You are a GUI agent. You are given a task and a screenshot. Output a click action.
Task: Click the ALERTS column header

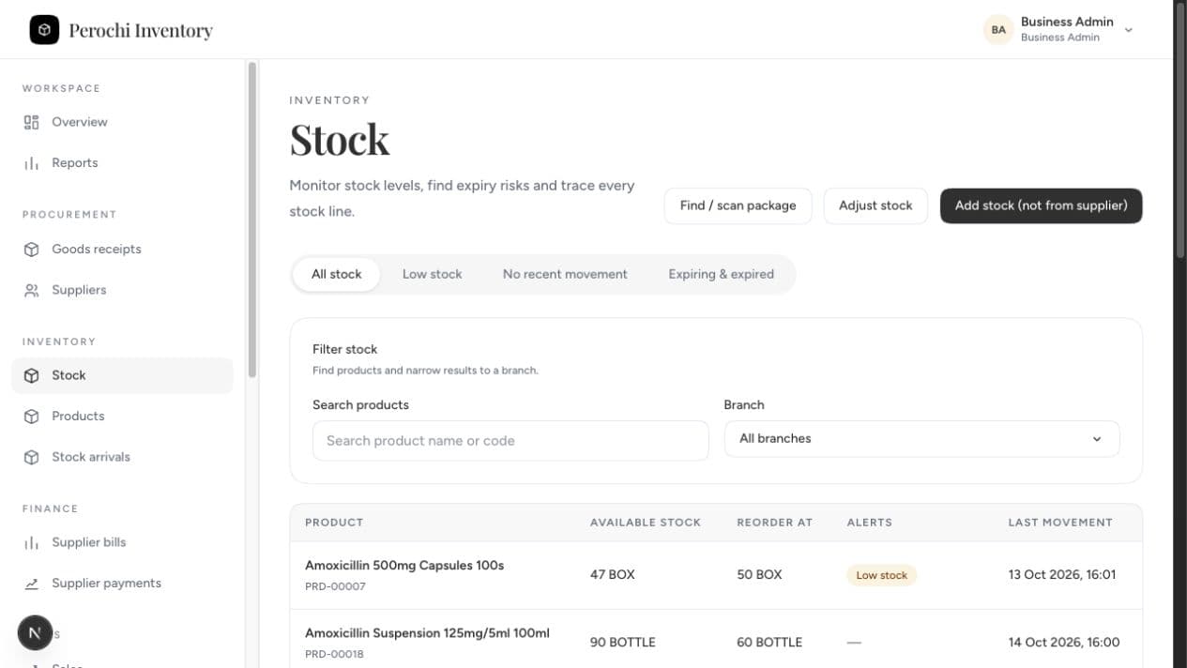tap(869, 523)
